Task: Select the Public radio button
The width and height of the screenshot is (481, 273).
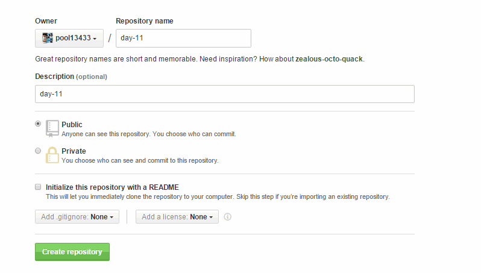Action: pos(38,124)
